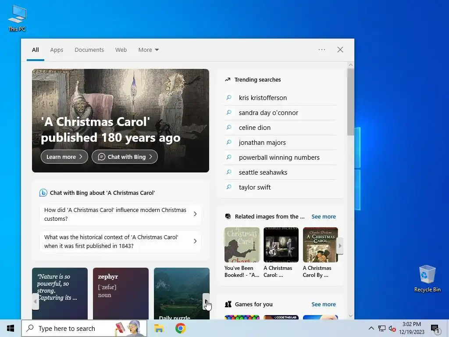The height and width of the screenshot is (337, 449).
Task: Click the taskbar clock showing 3:02 PM
Action: (411, 328)
